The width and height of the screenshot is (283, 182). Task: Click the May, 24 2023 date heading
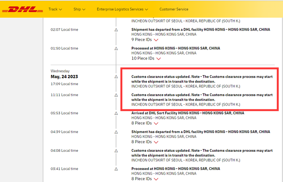(64, 76)
